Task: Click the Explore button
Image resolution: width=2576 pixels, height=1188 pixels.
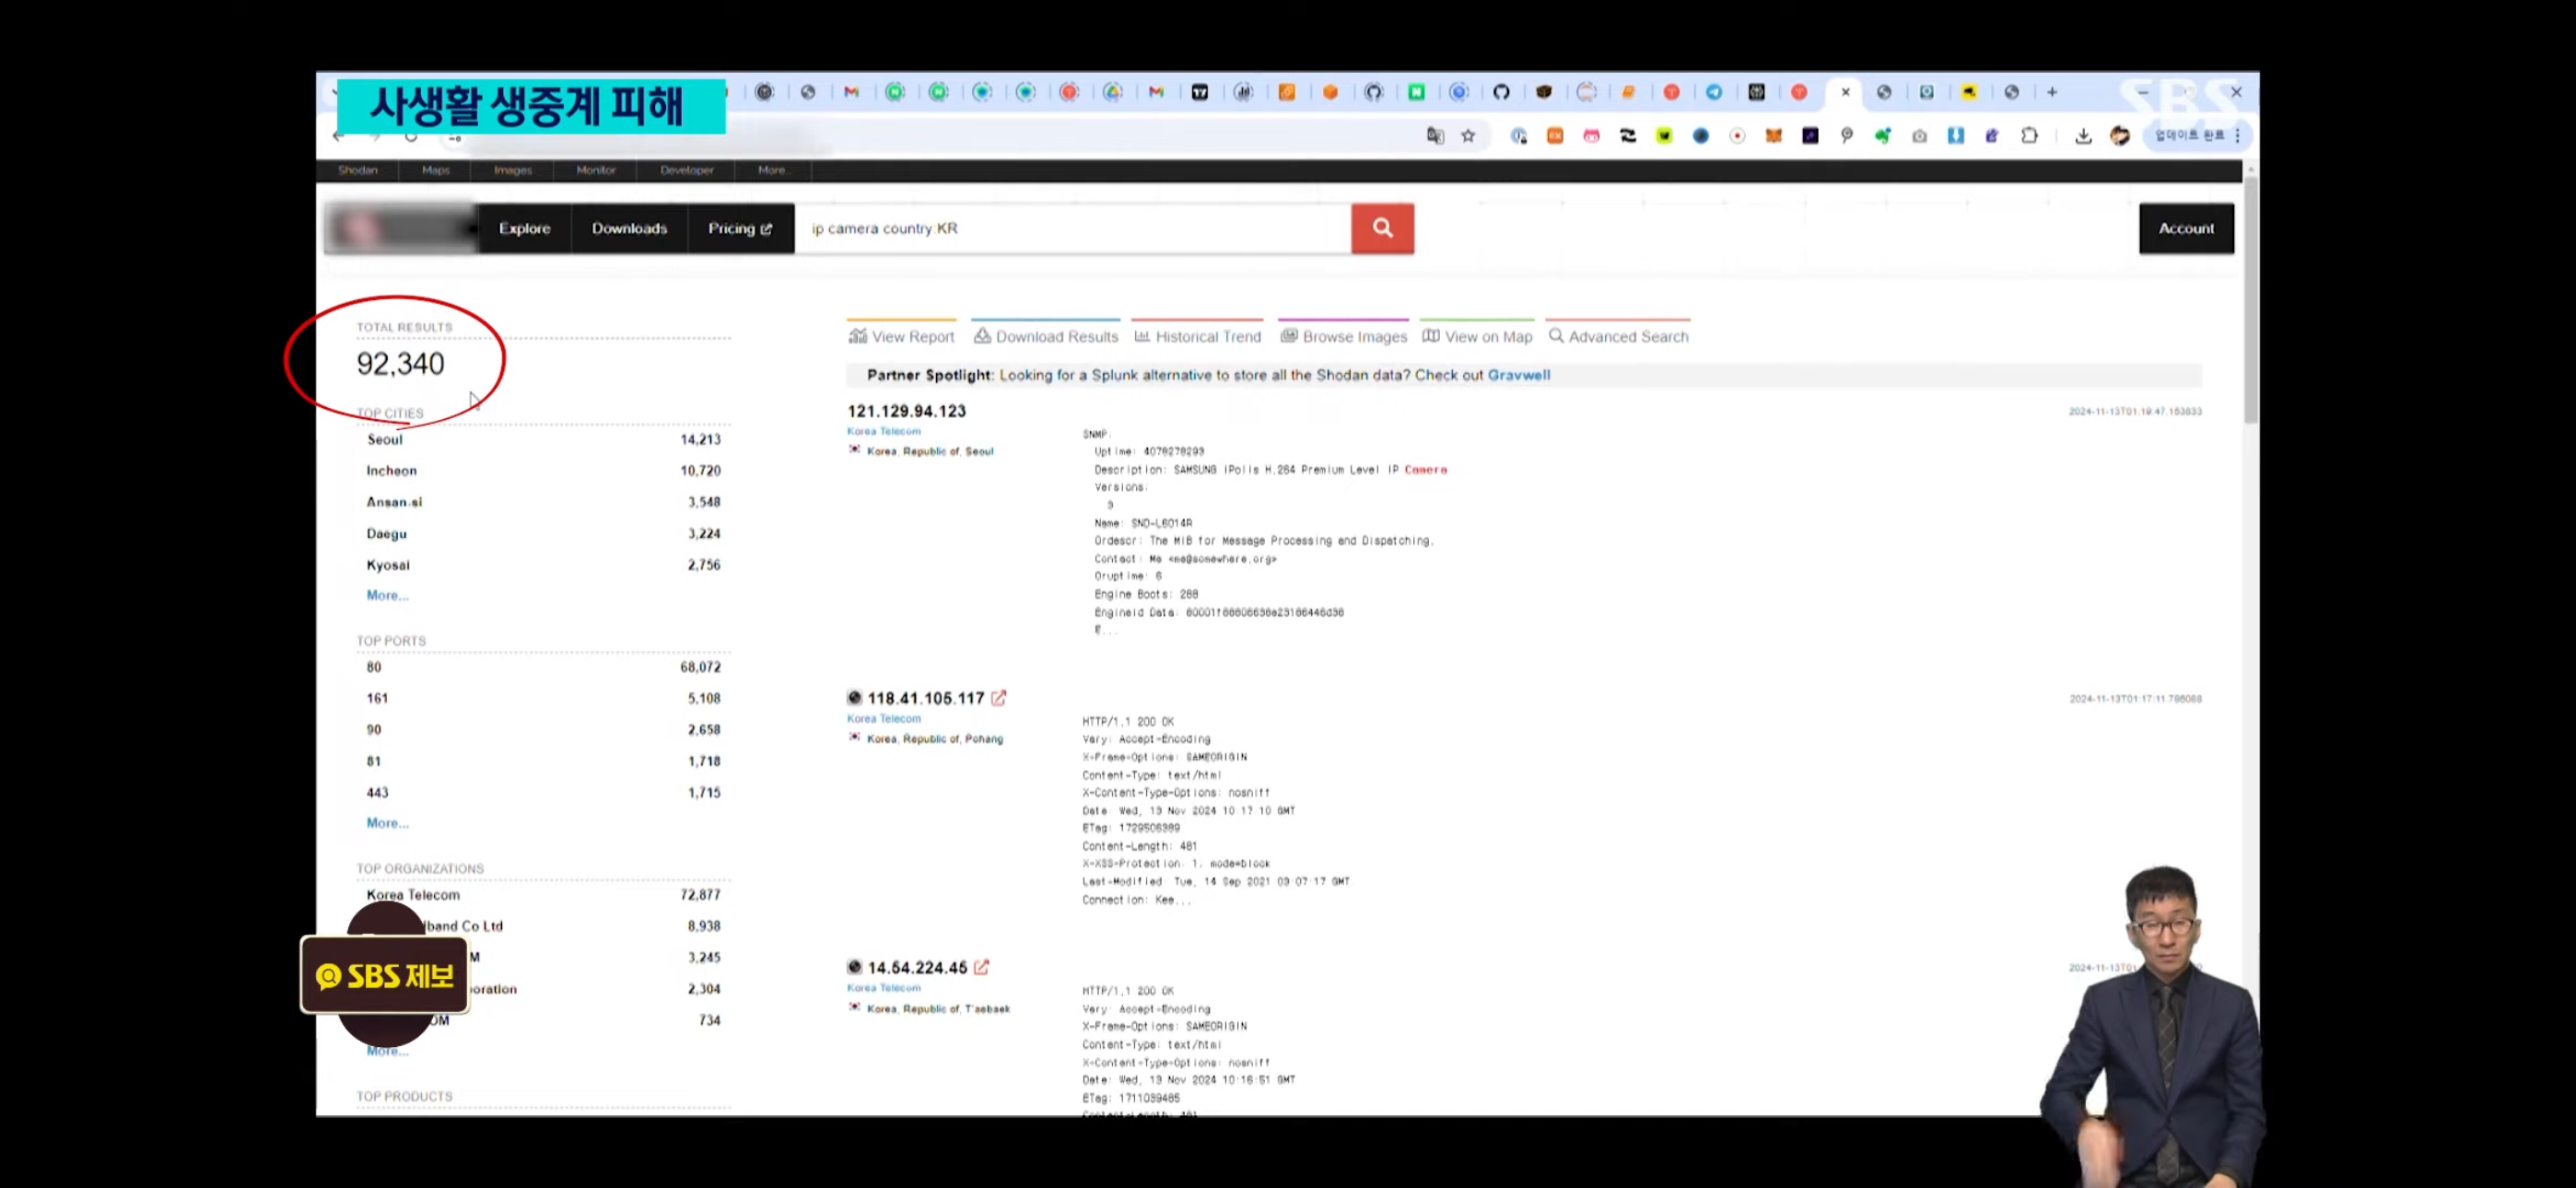Action: 525,228
